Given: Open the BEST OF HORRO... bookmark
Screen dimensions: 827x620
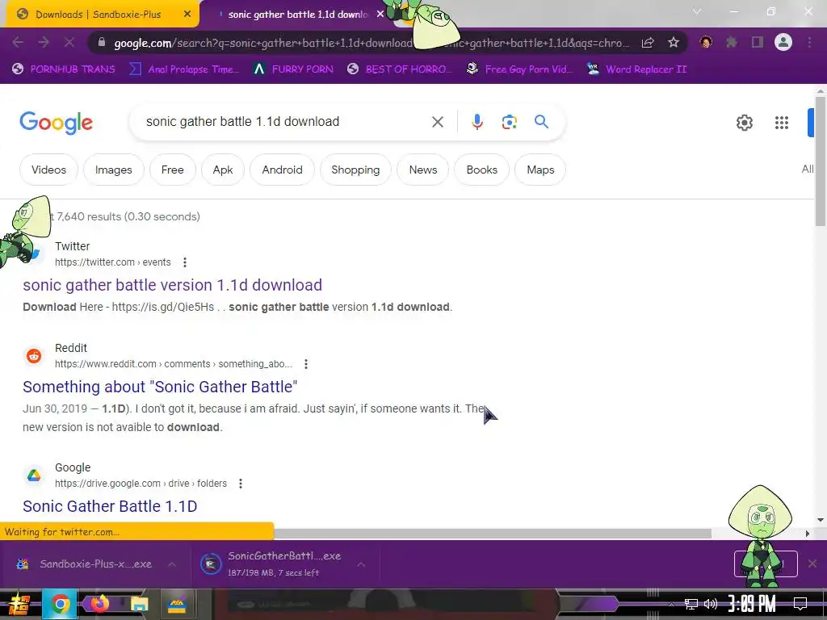Looking at the screenshot, I should click(400, 69).
